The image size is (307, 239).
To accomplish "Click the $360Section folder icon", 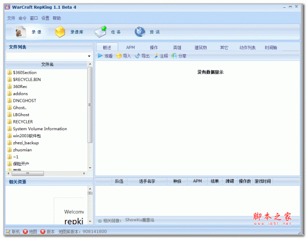I will [x=9, y=73].
